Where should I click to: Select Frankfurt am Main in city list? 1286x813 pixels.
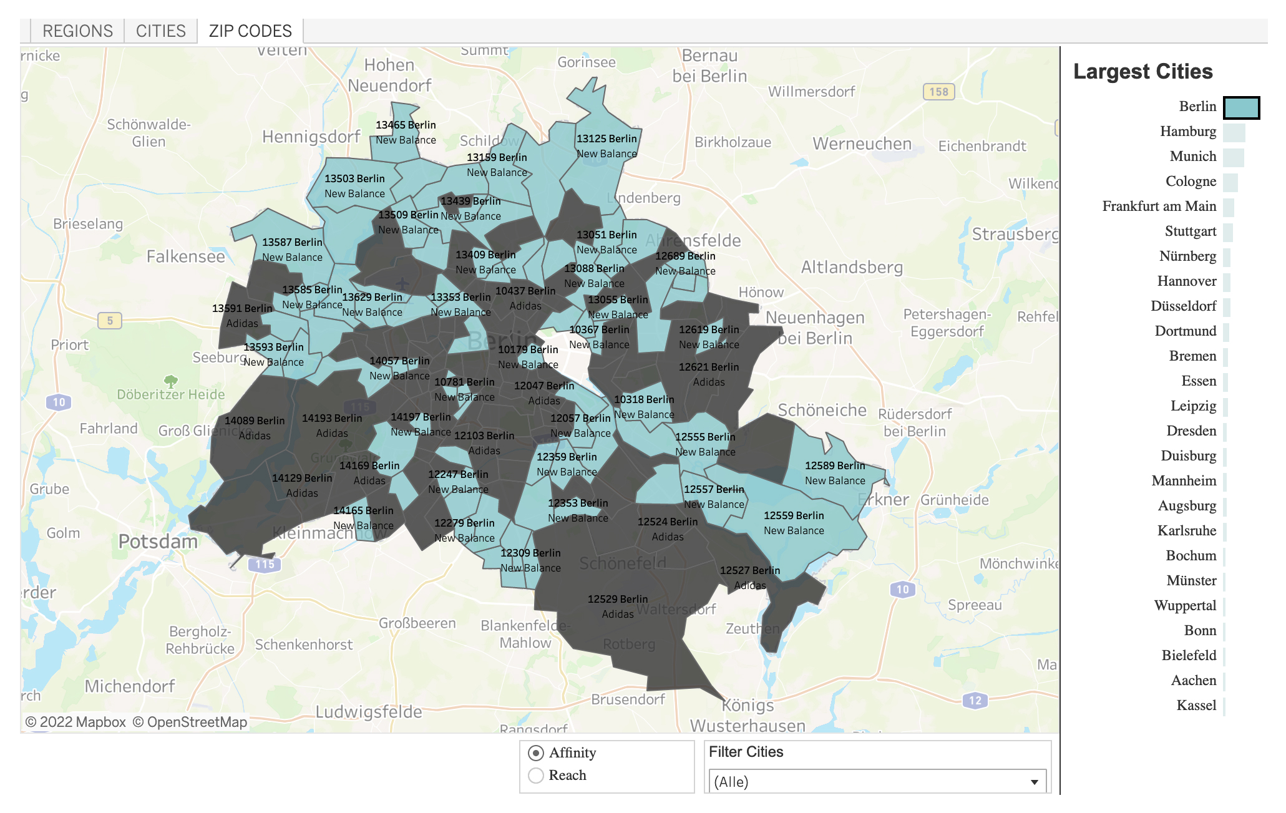pos(1159,207)
